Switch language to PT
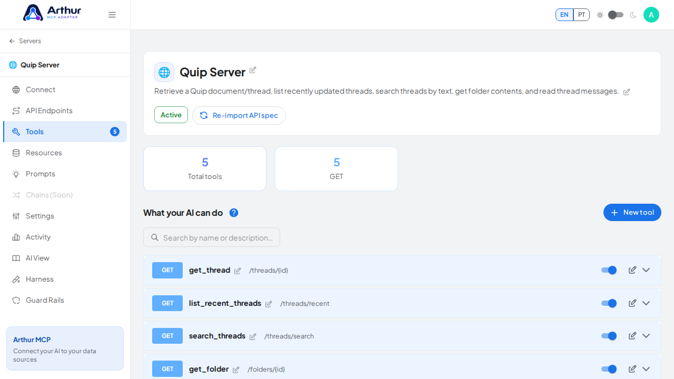This screenshot has height=379, width=674. [x=581, y=15]
